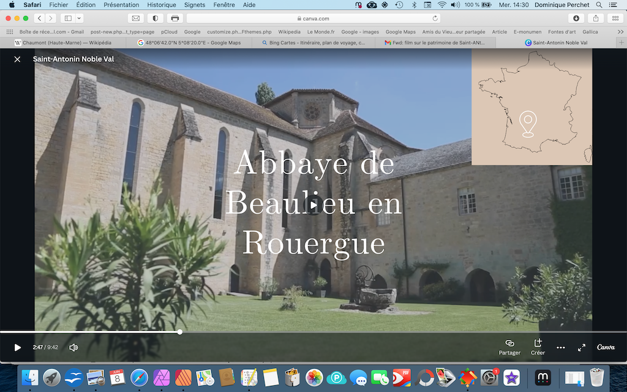Open Boîte de réce...l.com - Gmail bookmark
The image size is (627, 392).
[51, 32]
